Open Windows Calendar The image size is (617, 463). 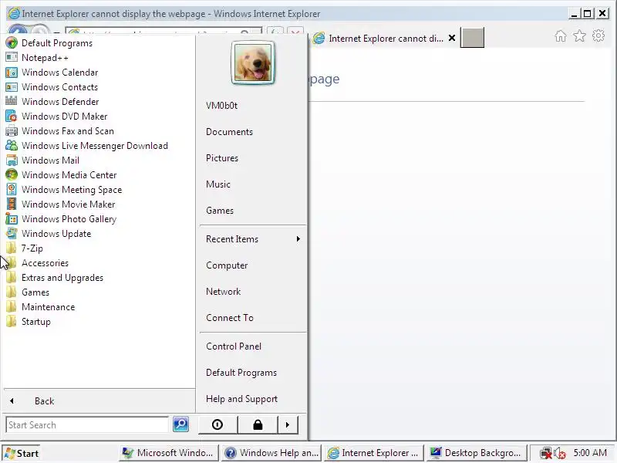[x=52, y=73]
